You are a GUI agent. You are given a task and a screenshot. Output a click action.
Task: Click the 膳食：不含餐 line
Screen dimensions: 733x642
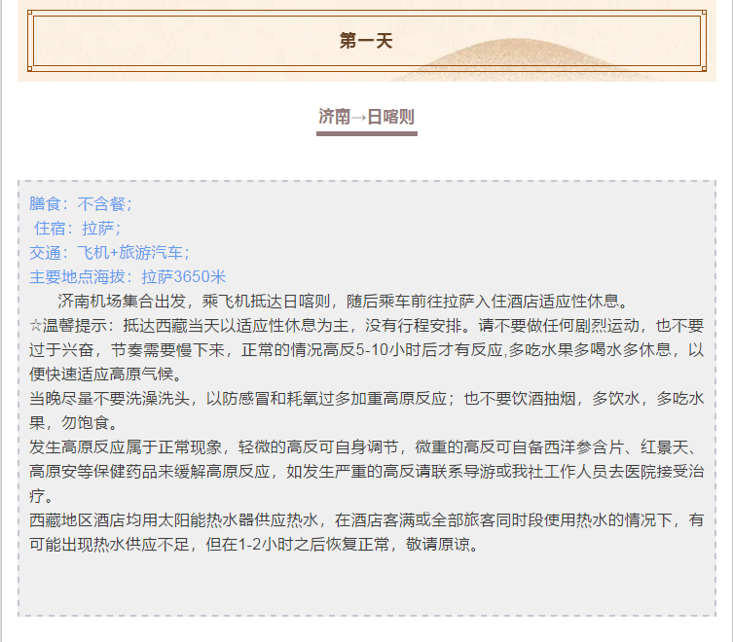click(x=82, y=204)
